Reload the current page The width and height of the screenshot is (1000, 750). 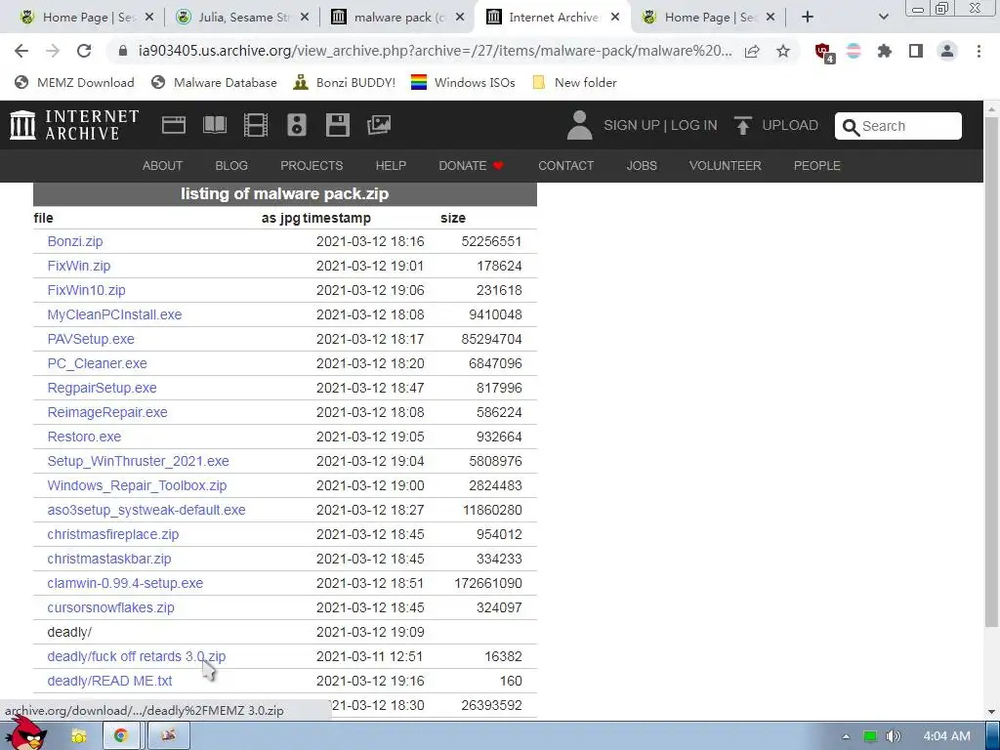[x=84, y=51]
